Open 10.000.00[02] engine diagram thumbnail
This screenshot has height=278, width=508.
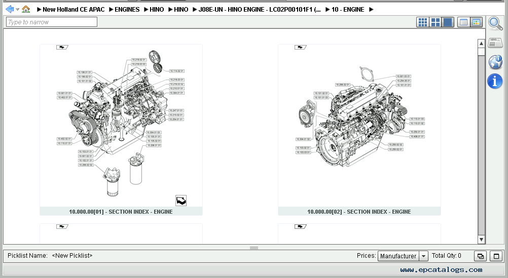click(359, 126)
